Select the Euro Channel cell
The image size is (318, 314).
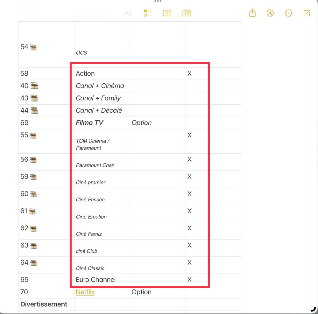102,280
